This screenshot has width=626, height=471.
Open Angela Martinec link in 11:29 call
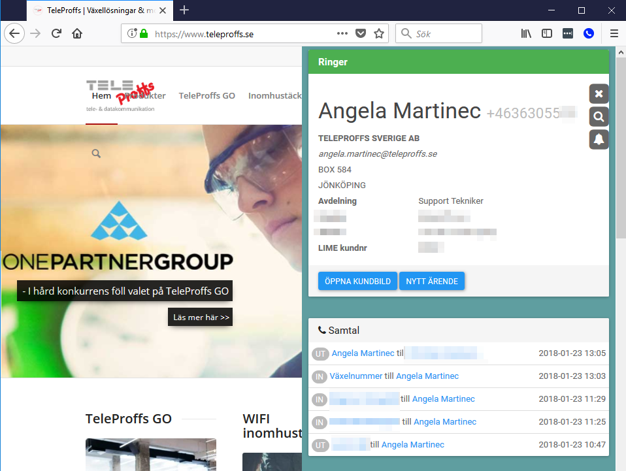(x=444, y=398)
